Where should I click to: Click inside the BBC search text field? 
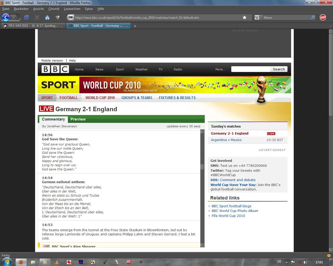tap(251, 69)
